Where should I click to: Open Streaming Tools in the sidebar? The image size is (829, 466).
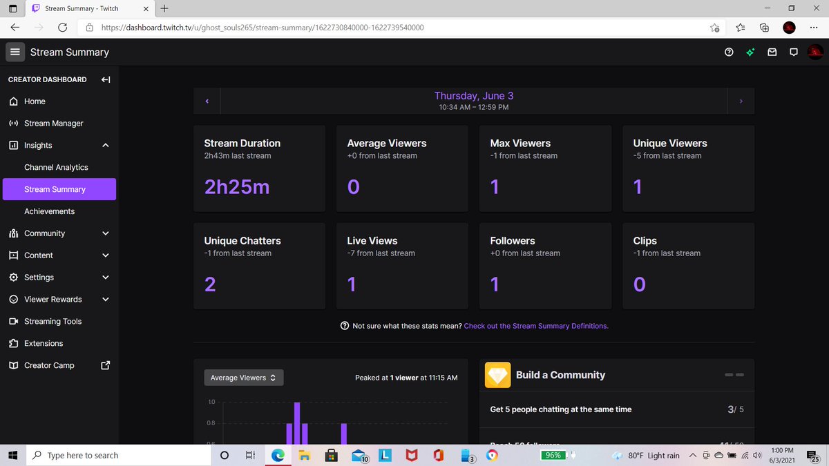coord(53,322)
